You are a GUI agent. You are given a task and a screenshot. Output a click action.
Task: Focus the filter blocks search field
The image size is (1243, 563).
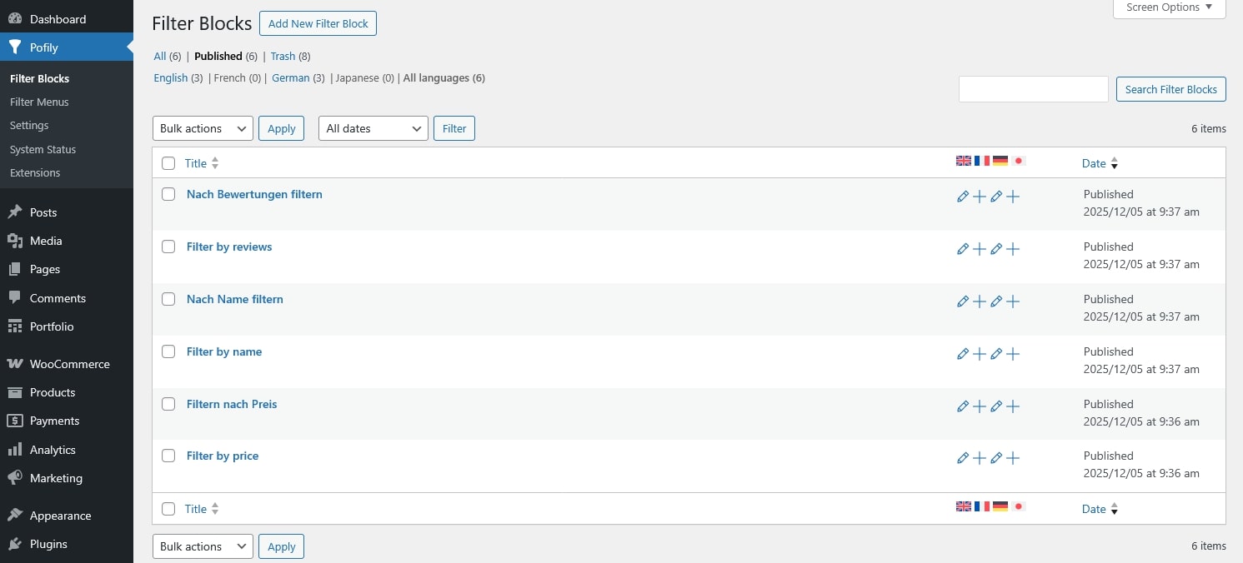point(1033,89)
